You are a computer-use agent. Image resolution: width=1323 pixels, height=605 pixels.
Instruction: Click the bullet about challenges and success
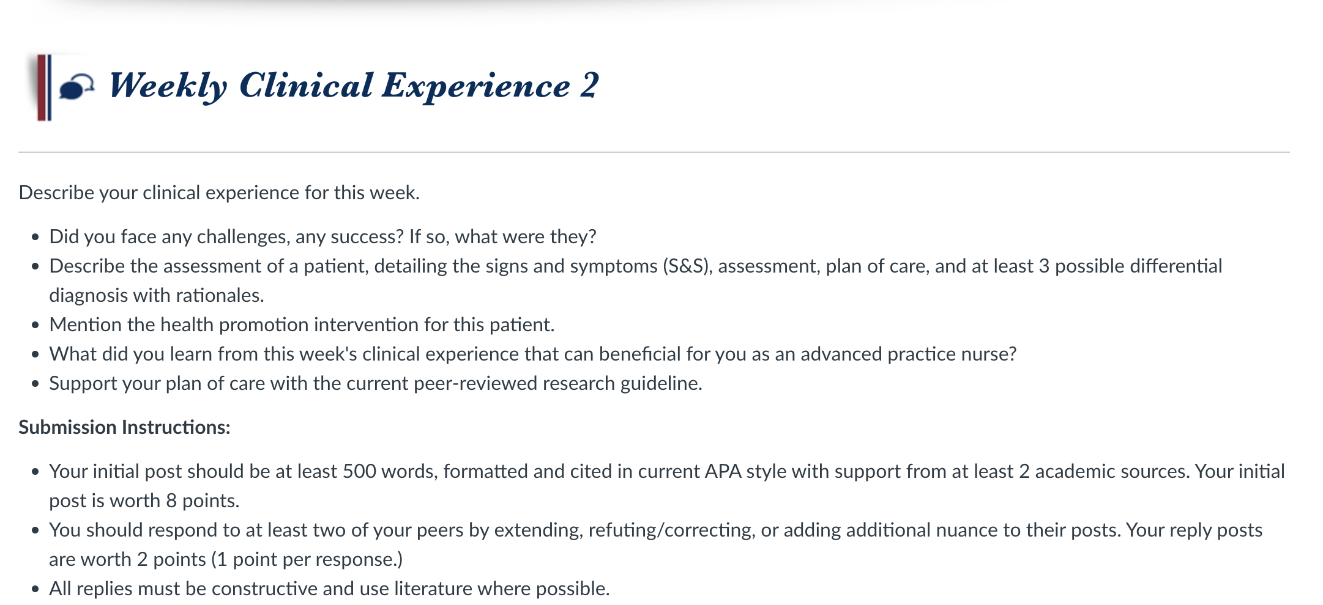pos(322,237)
